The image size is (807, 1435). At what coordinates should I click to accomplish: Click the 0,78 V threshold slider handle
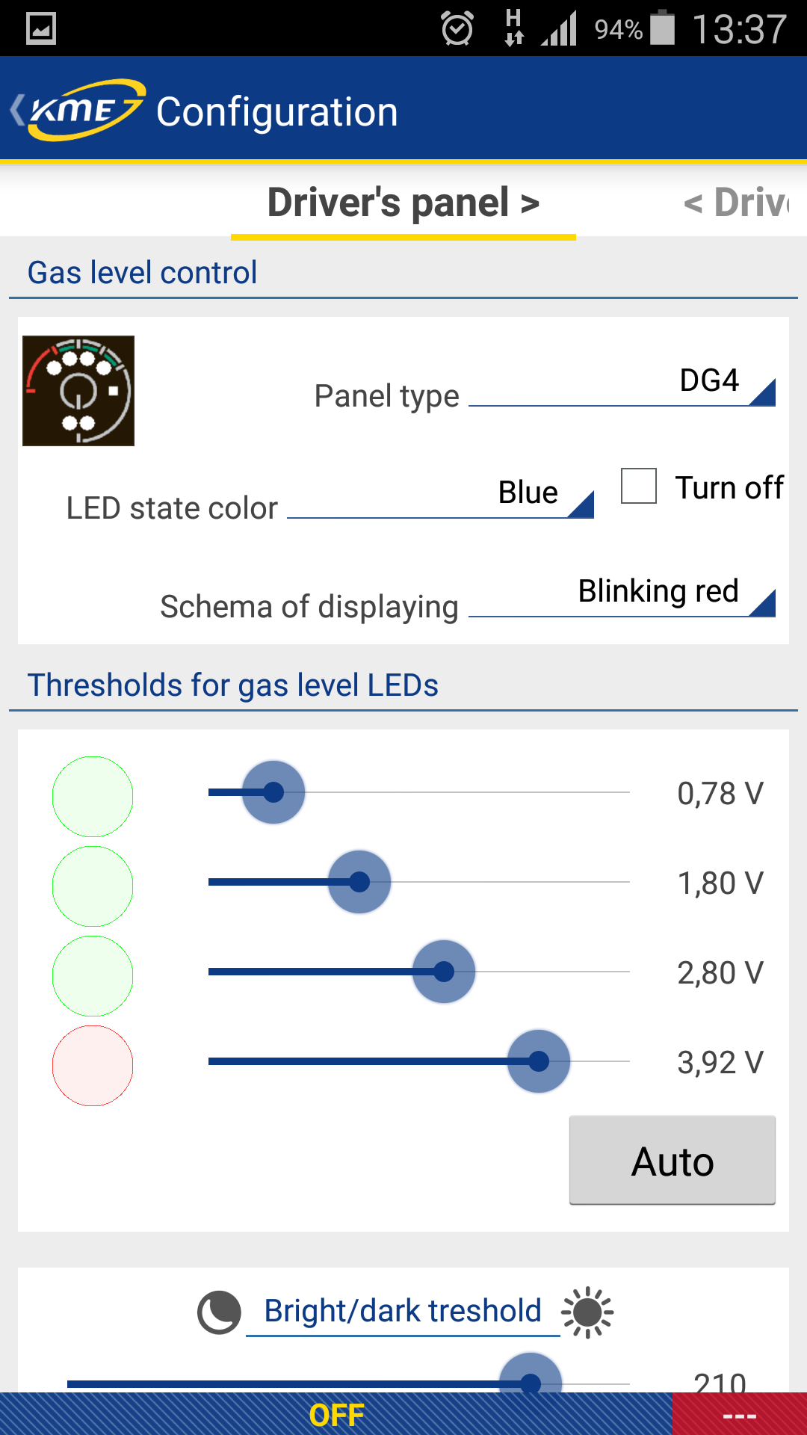click(273, 792)
